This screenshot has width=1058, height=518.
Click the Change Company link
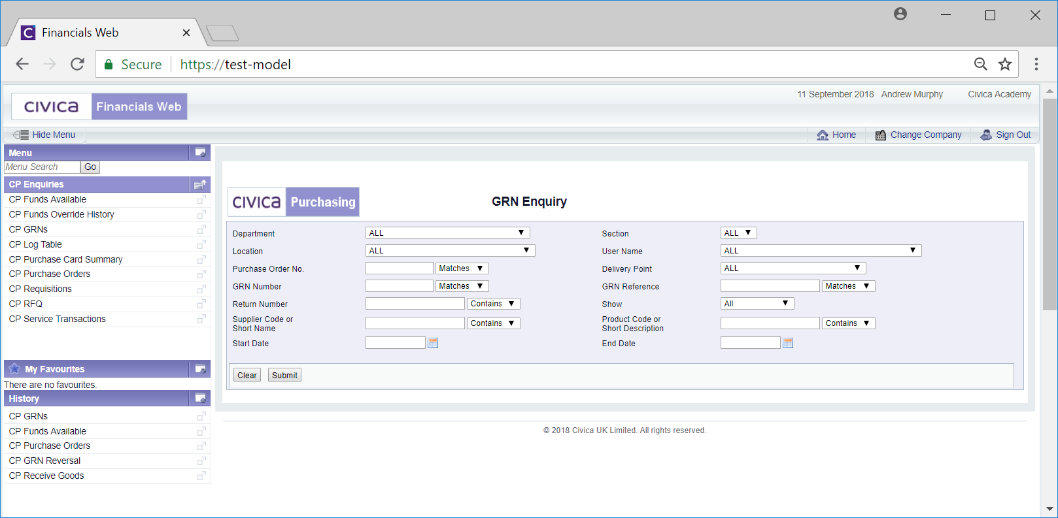pos(926,135)
